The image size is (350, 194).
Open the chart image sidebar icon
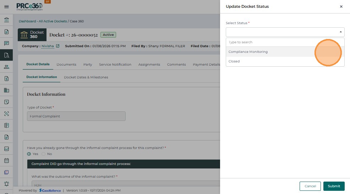tap(6, 149)
